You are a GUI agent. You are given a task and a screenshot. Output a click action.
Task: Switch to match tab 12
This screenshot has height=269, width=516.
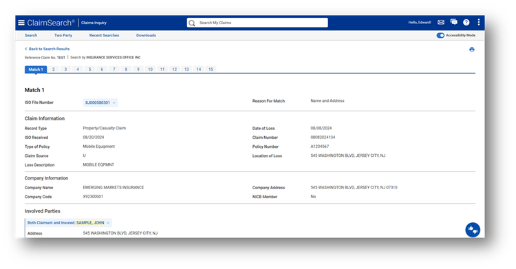click(x=175, y=69)
